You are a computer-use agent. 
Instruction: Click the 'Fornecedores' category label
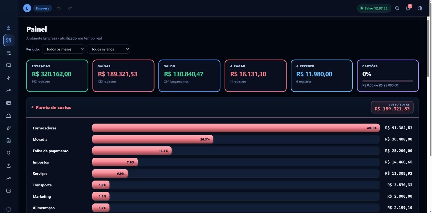(x=44, y=128)
